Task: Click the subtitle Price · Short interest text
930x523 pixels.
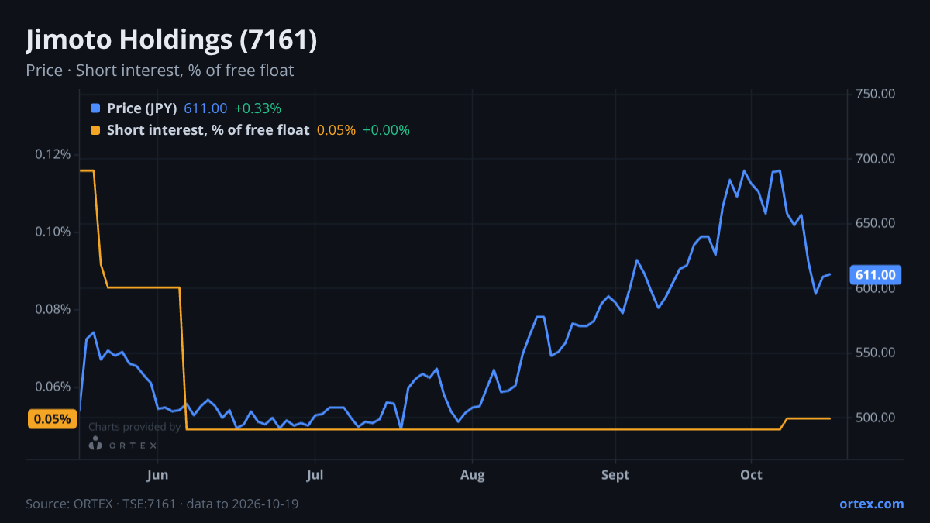Action: tap(160, 71)
